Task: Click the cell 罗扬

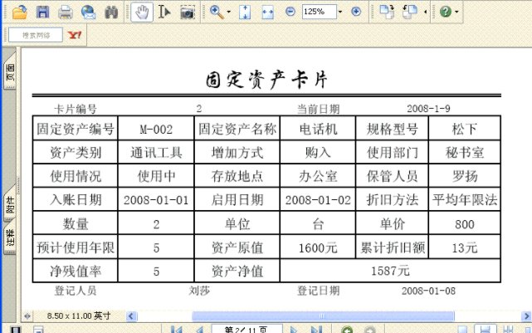Action: point(465,176)
